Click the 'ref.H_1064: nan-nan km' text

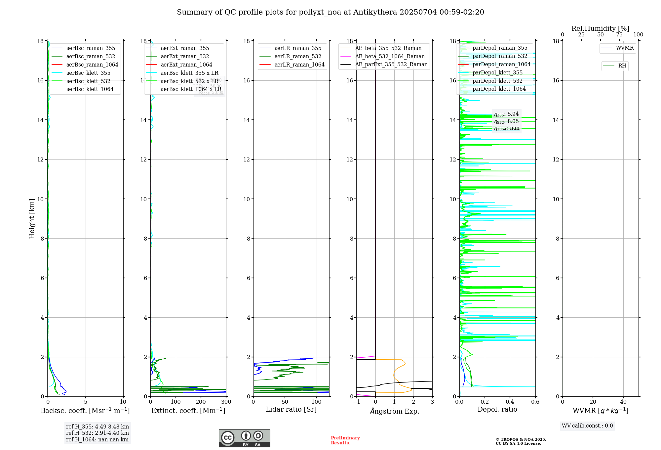[97, 440]
